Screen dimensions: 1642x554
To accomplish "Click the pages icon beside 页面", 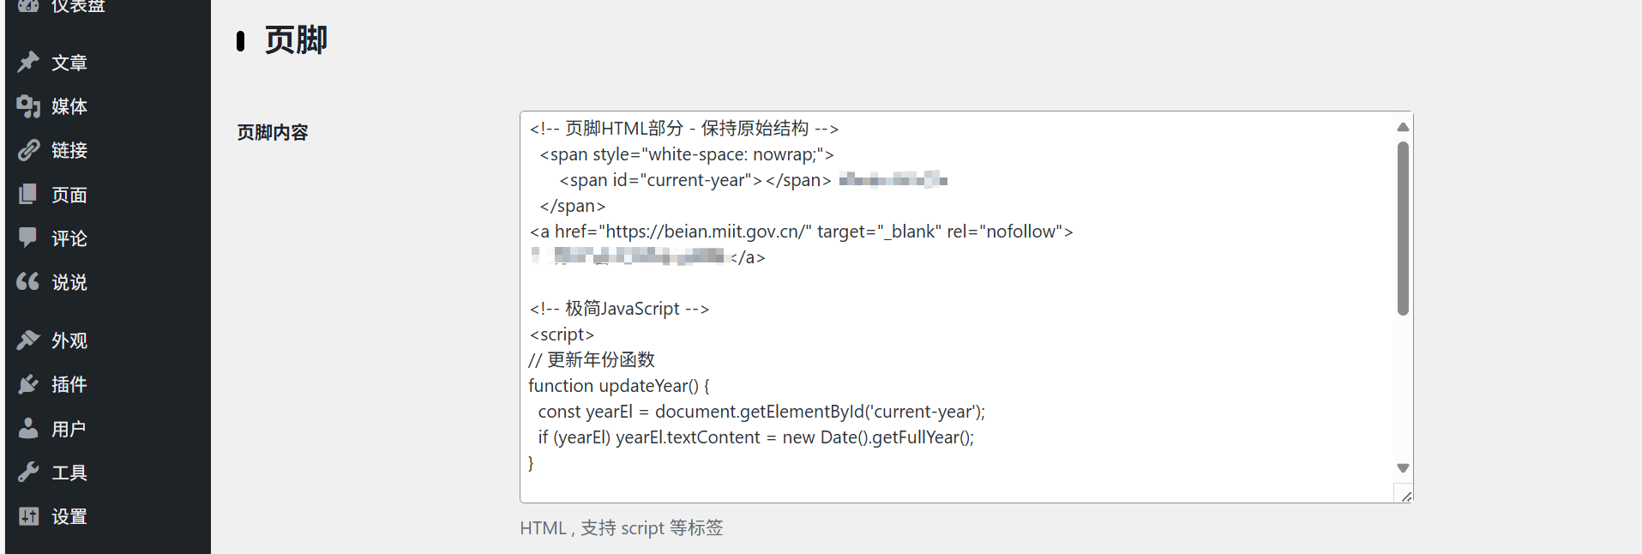I will (x=28, y=195).
